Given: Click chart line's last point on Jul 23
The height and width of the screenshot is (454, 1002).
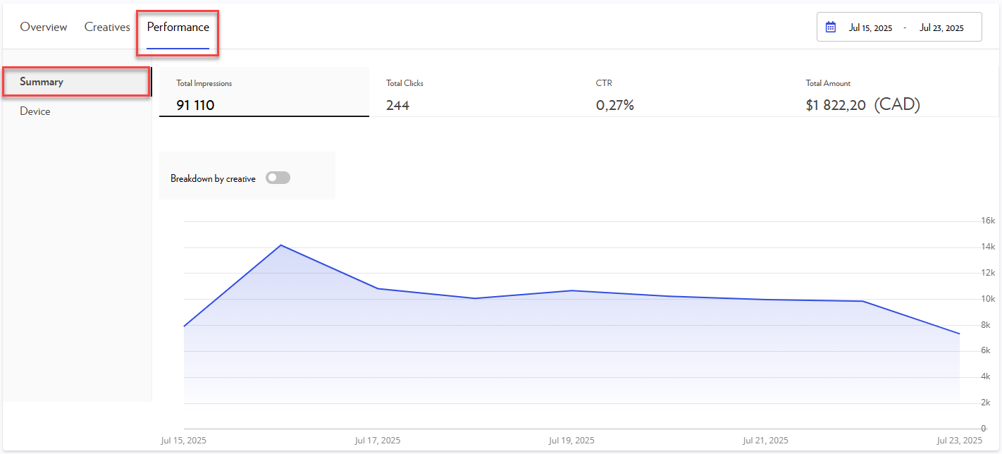Looking at the screenshot, I should (x=959, y=333).
